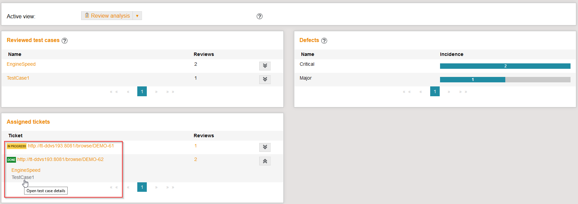Expand the EngineSpeed reviews row
The height and width of the screenshot is (204, 578).
[265, 66]
